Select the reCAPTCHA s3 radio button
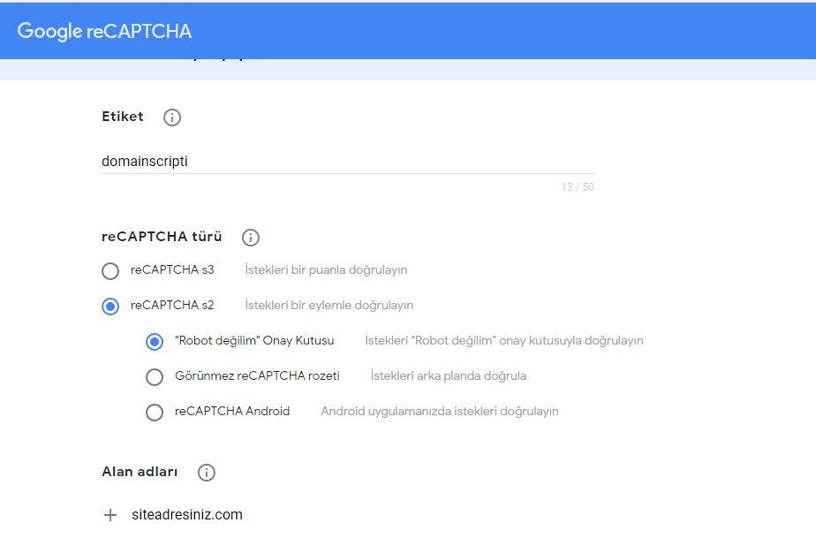 click(110, 271)
